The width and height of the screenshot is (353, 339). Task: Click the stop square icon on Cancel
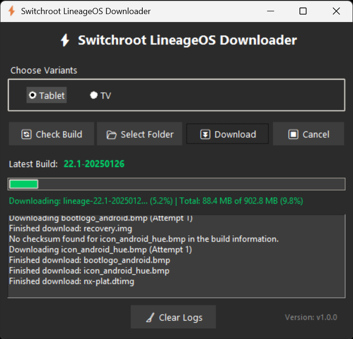[x=293, y=134]
